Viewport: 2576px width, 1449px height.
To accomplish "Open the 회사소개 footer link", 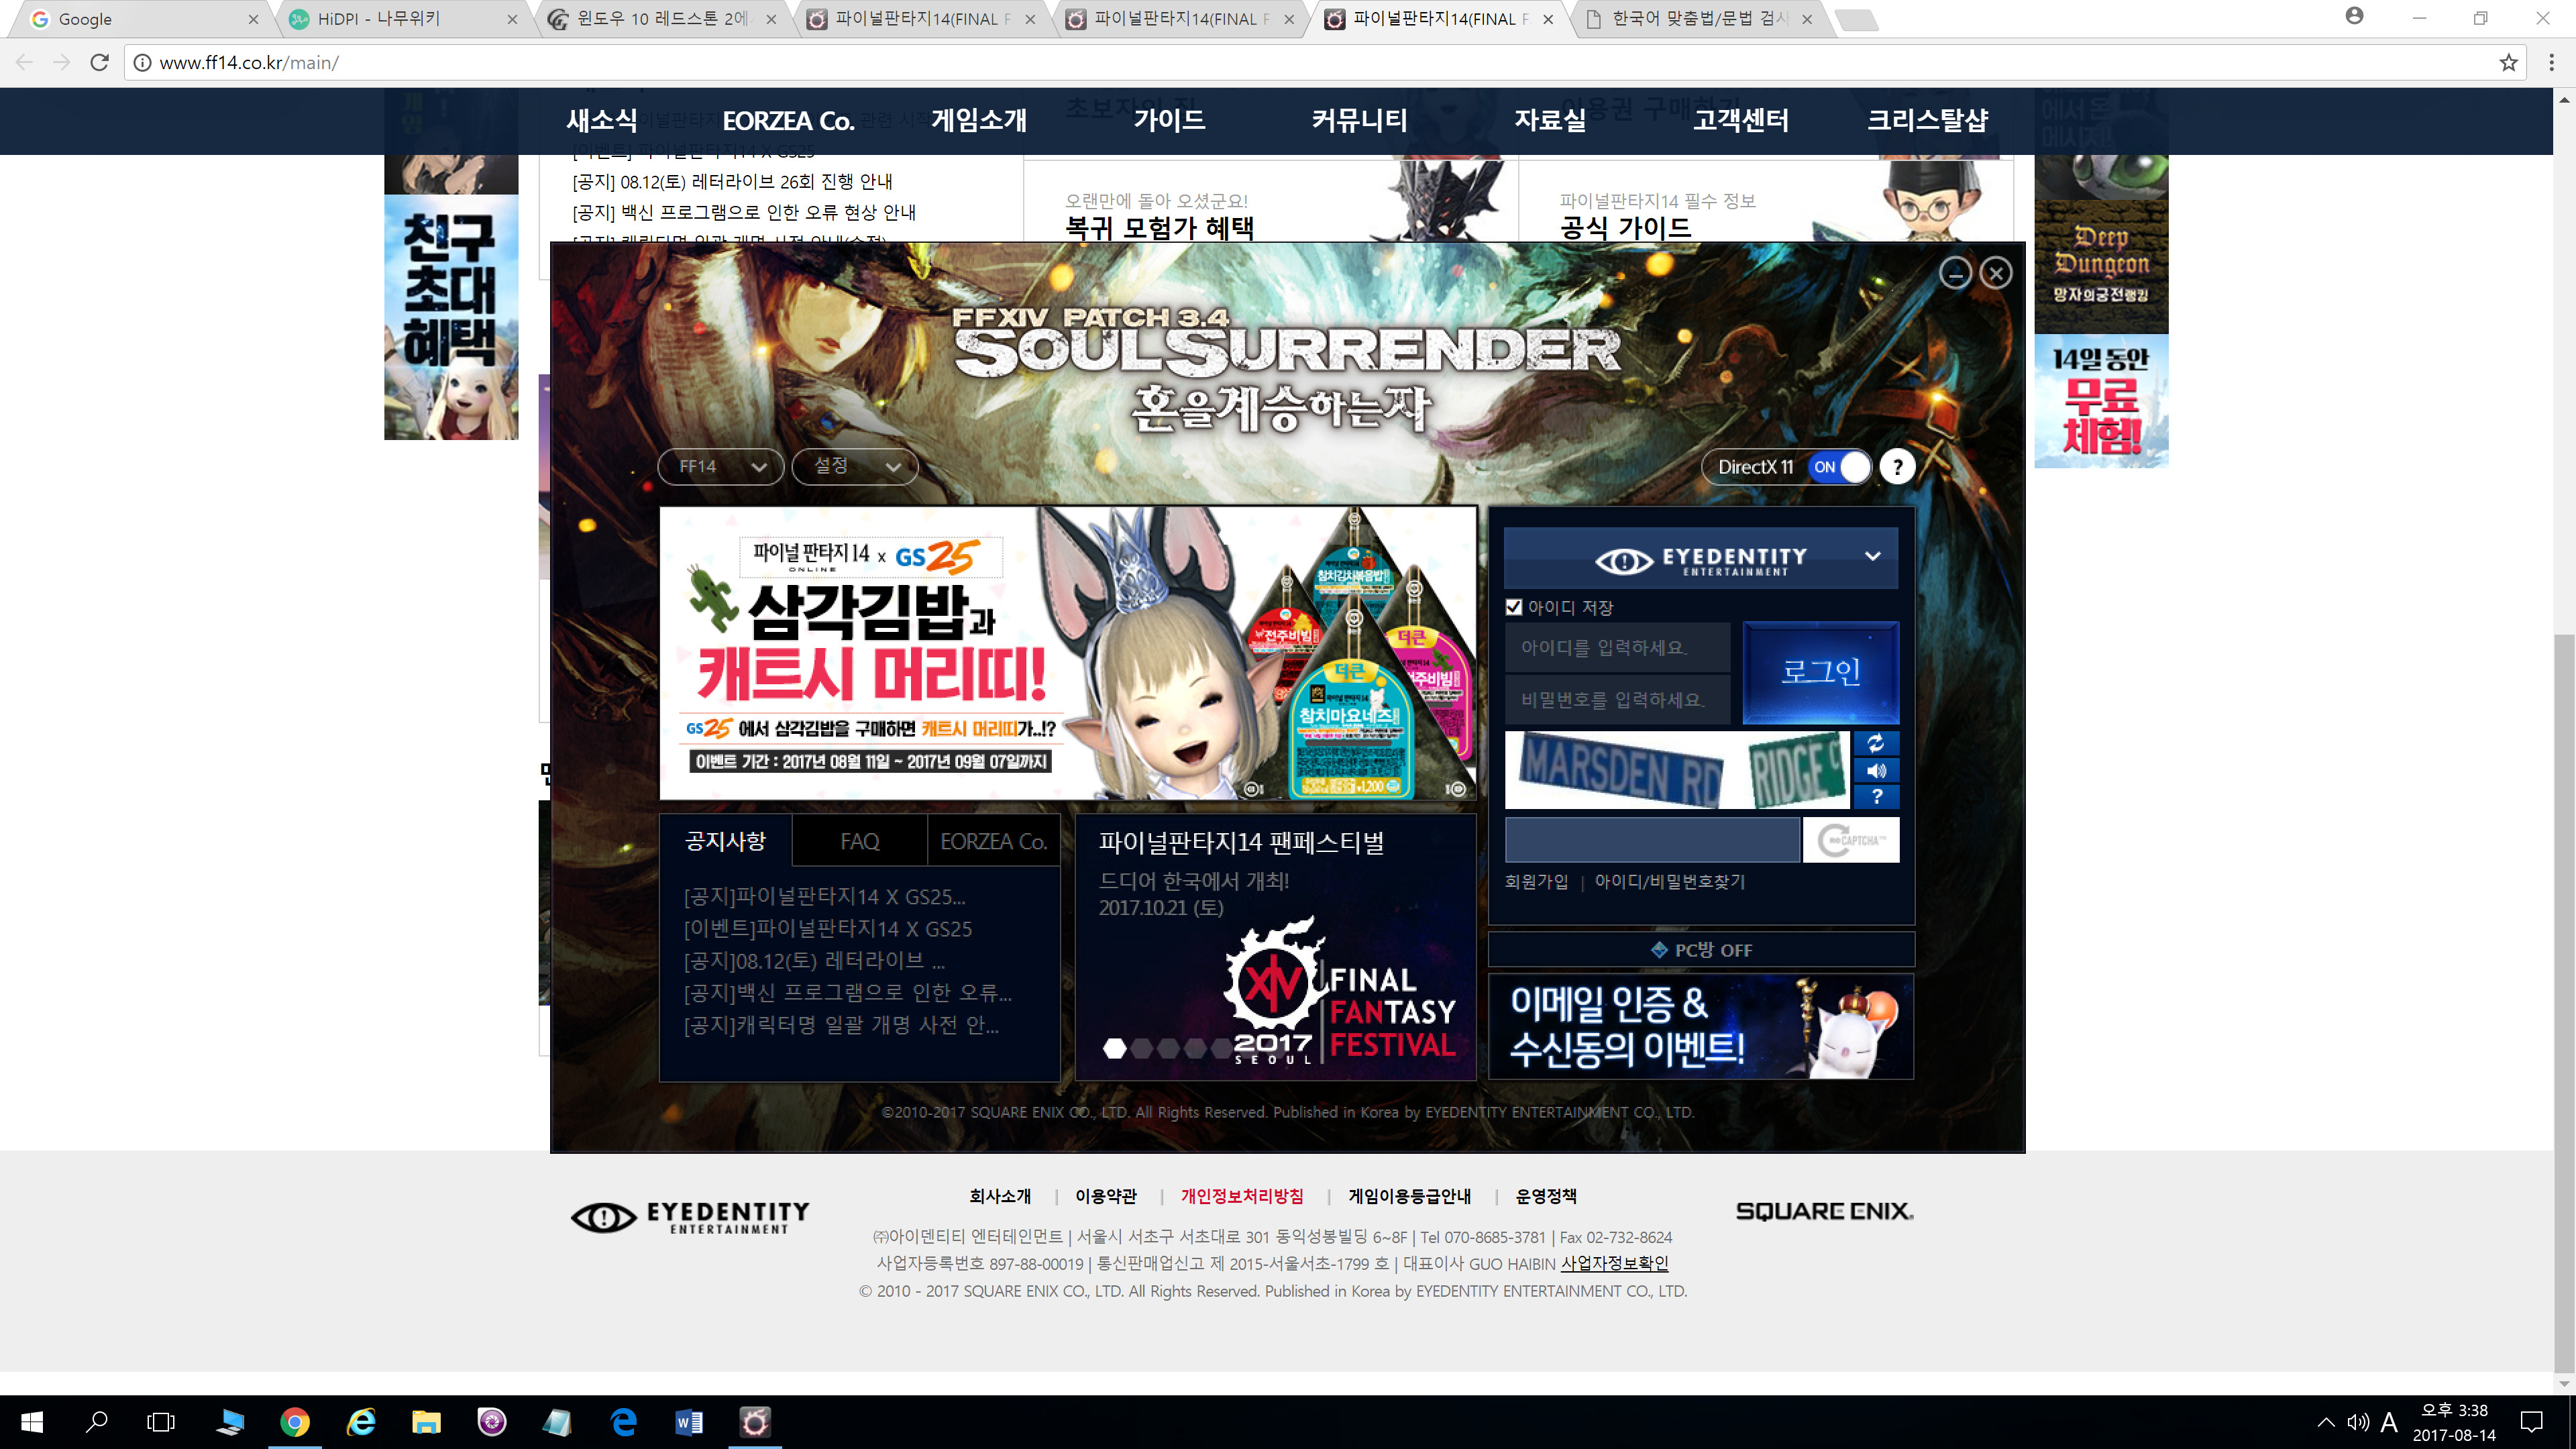I will pos(1000,1196).
